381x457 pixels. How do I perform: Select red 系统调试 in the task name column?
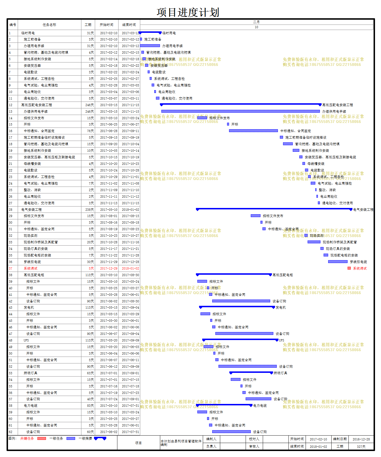[31, 268]
